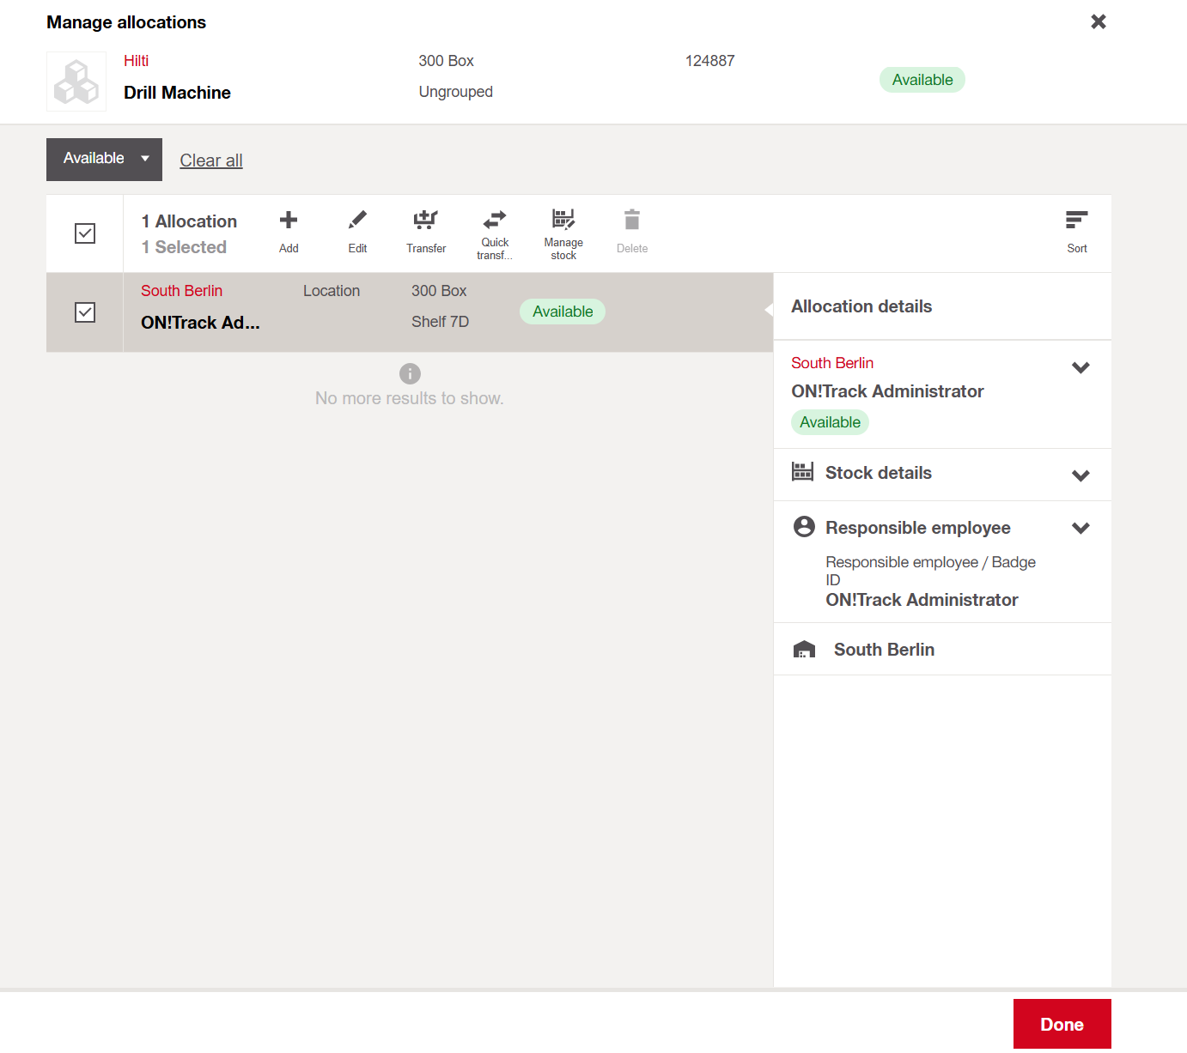The height and width of the screenshot is (1053, 1187).
Task: Open the Manage stock icon
Action: coord(563,219)
